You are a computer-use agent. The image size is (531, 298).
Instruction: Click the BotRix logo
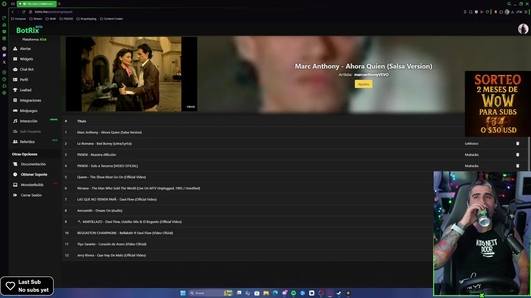tap(29, 30)
